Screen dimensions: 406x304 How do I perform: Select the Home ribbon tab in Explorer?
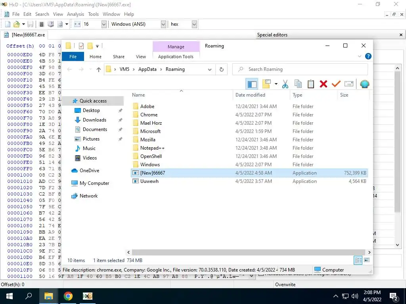click(96, 57)
